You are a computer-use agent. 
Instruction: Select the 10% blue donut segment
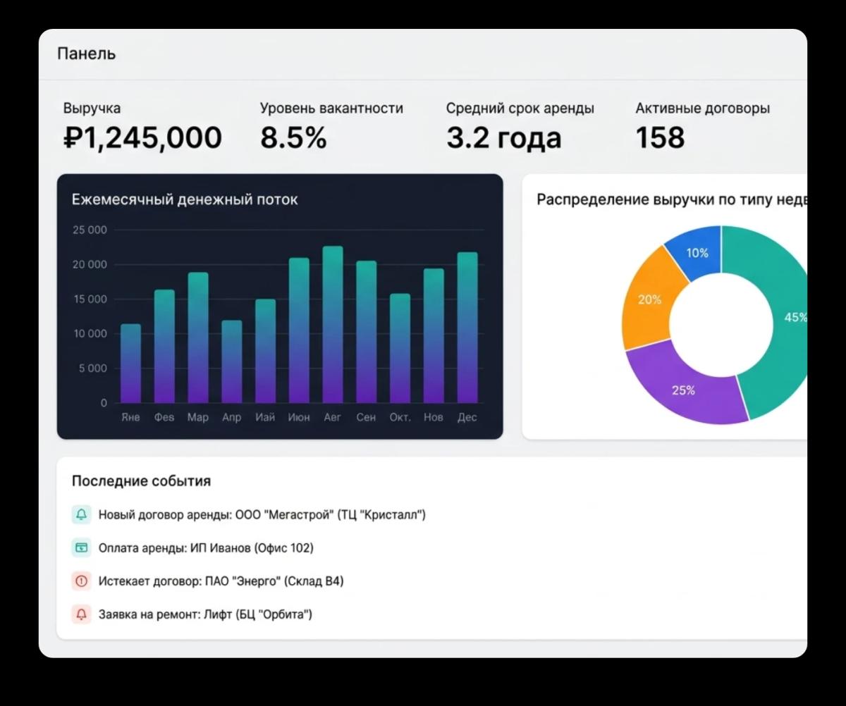pos(697,252)
